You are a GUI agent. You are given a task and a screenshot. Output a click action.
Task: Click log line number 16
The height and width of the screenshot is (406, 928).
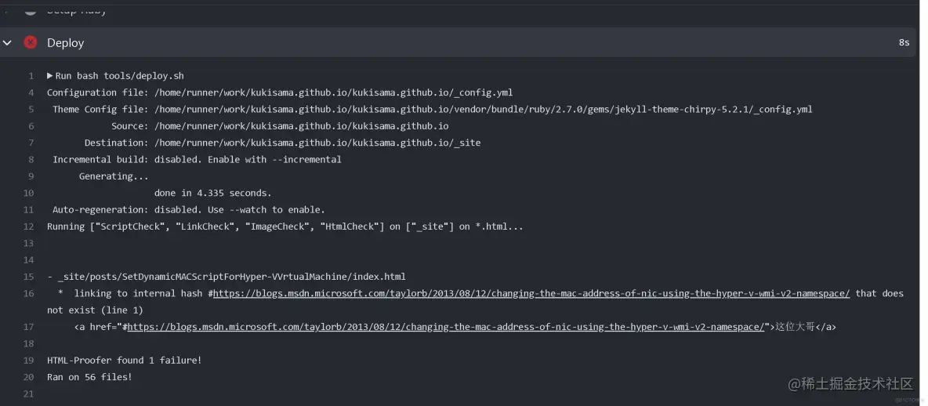point(28,294)
